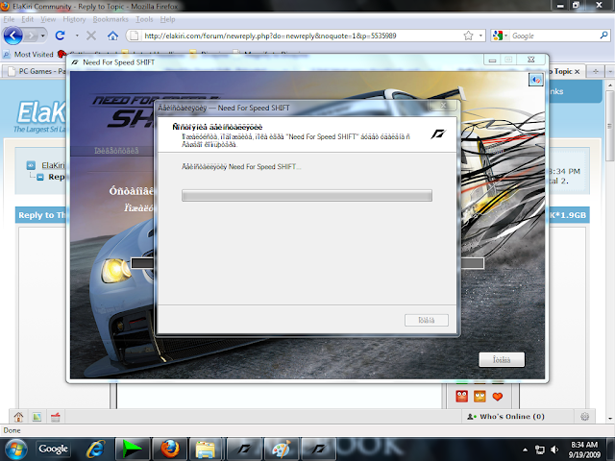Stop loading with the X toolbar icon

(x=91, y=36)
